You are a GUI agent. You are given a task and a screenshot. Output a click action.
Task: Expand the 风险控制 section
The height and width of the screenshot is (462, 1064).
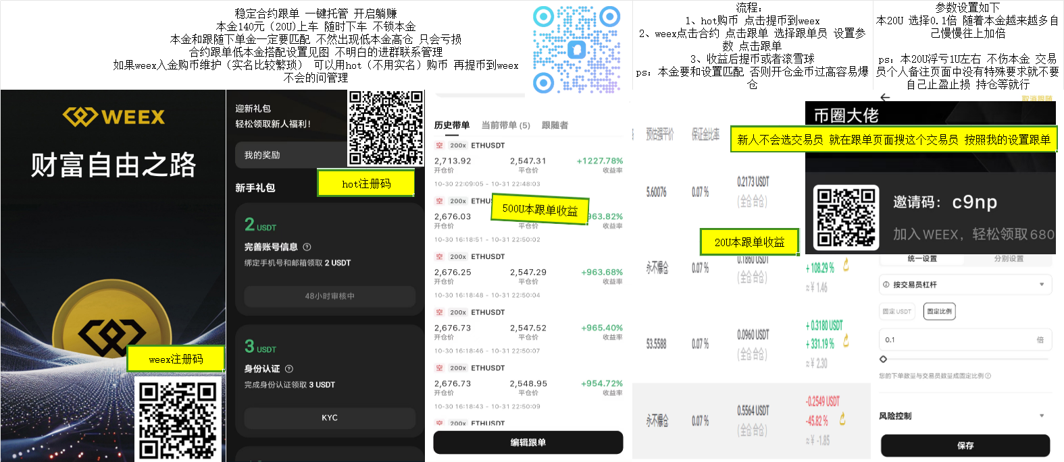(964, 416)
